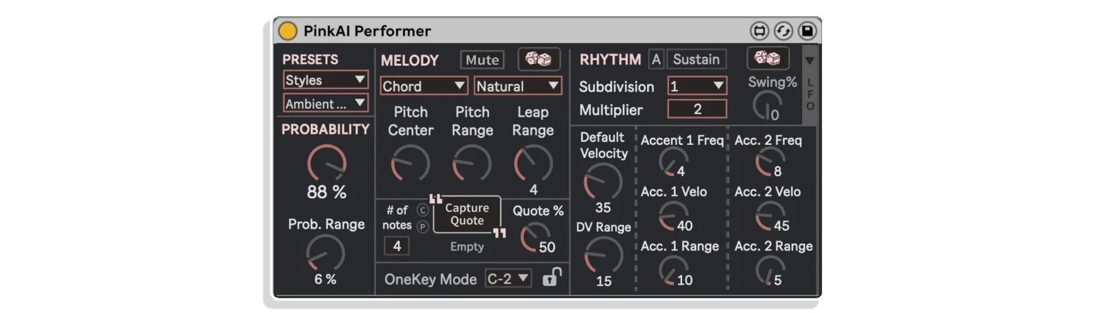Click the P circle next to # of notes

422,227
